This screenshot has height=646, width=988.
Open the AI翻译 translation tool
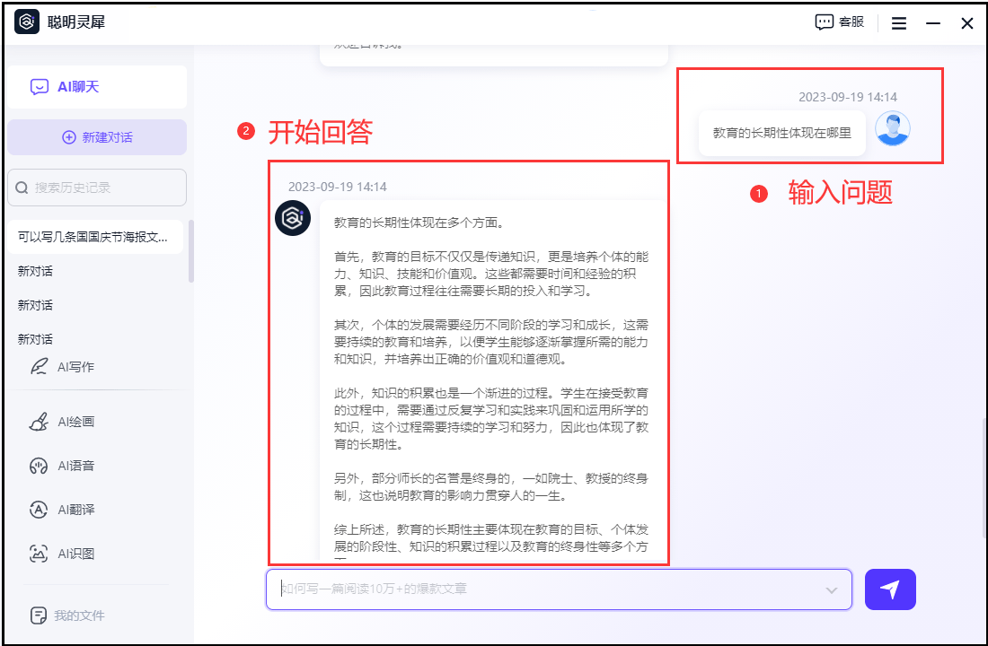click(75, 510)
